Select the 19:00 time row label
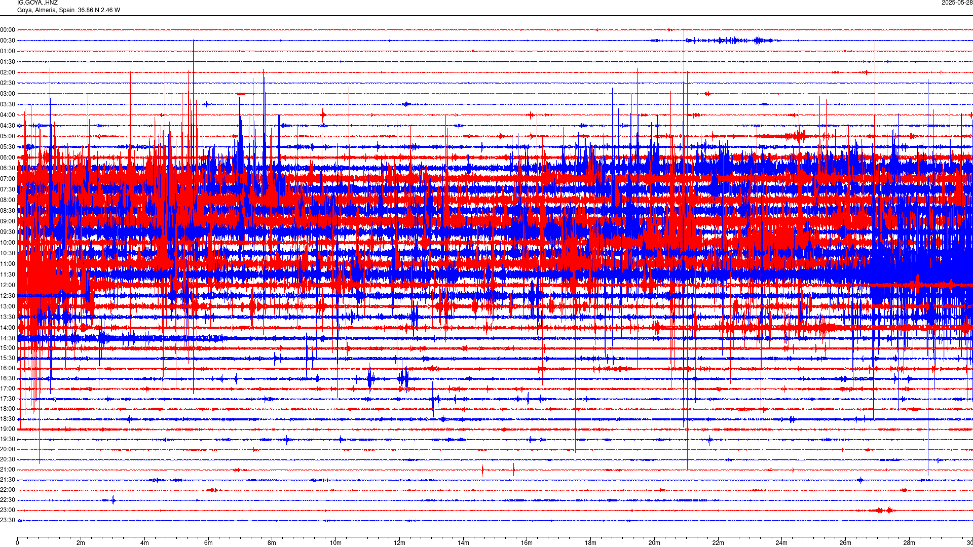 coord(8,429)
